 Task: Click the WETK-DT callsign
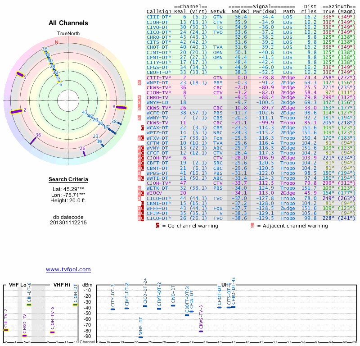157,188
